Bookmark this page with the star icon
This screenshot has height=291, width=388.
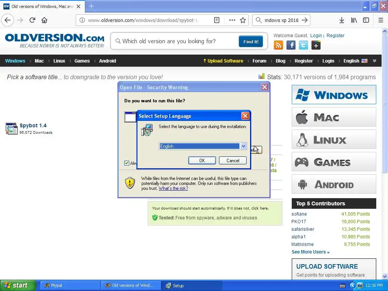point(243,20)
